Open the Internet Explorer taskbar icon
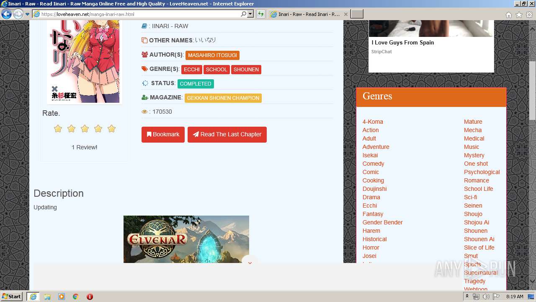 (x=33, y=297)
